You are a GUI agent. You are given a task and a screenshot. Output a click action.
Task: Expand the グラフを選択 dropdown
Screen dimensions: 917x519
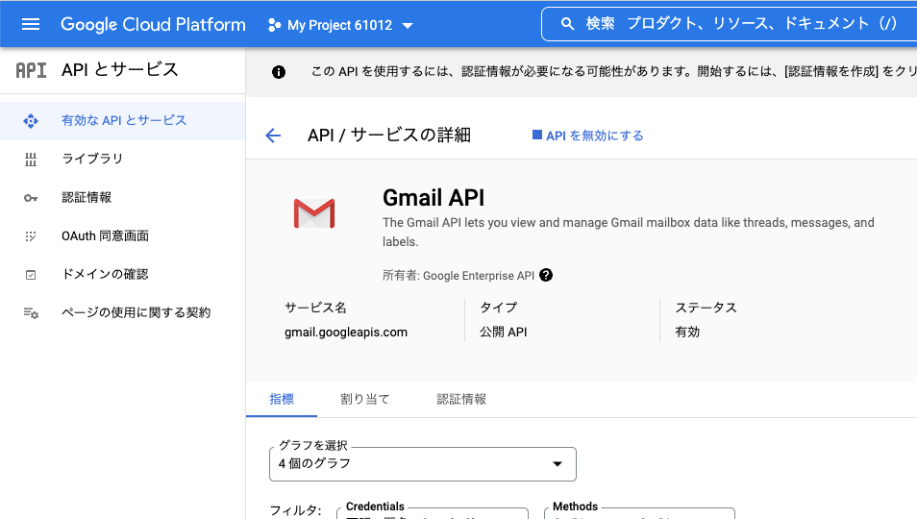pyautogui.click(x=423, y=463)
